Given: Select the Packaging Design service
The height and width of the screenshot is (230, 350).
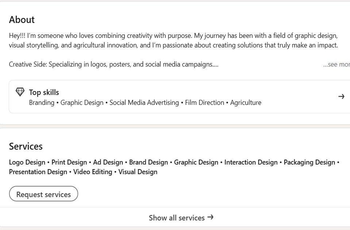Looking at the screenshot, I should pyautogui.click(x=309, y=162).
